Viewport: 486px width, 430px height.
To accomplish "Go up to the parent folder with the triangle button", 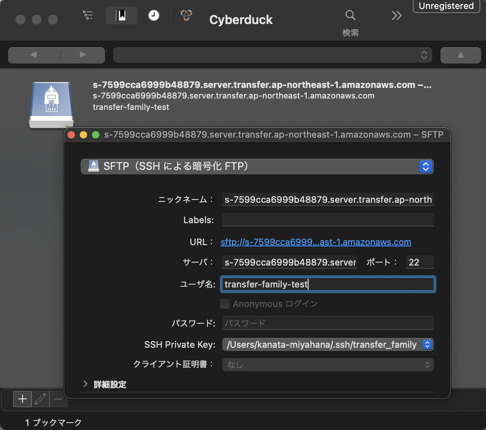I will pyautogui.click(x=461, y=55).
